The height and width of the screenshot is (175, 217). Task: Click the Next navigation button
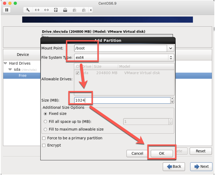201,166
